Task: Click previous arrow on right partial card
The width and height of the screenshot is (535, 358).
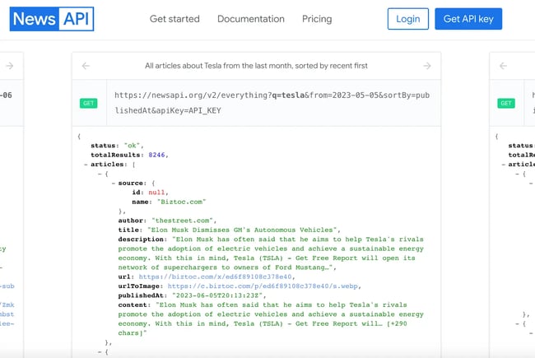Action: (x=503, y=66)
